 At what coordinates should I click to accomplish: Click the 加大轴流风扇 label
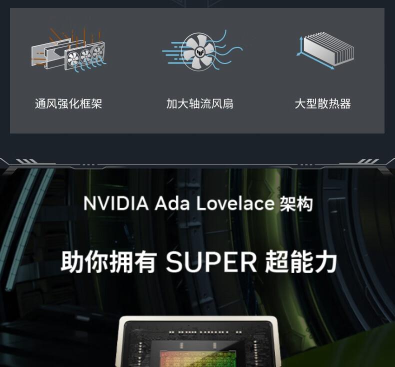point(200,104)
